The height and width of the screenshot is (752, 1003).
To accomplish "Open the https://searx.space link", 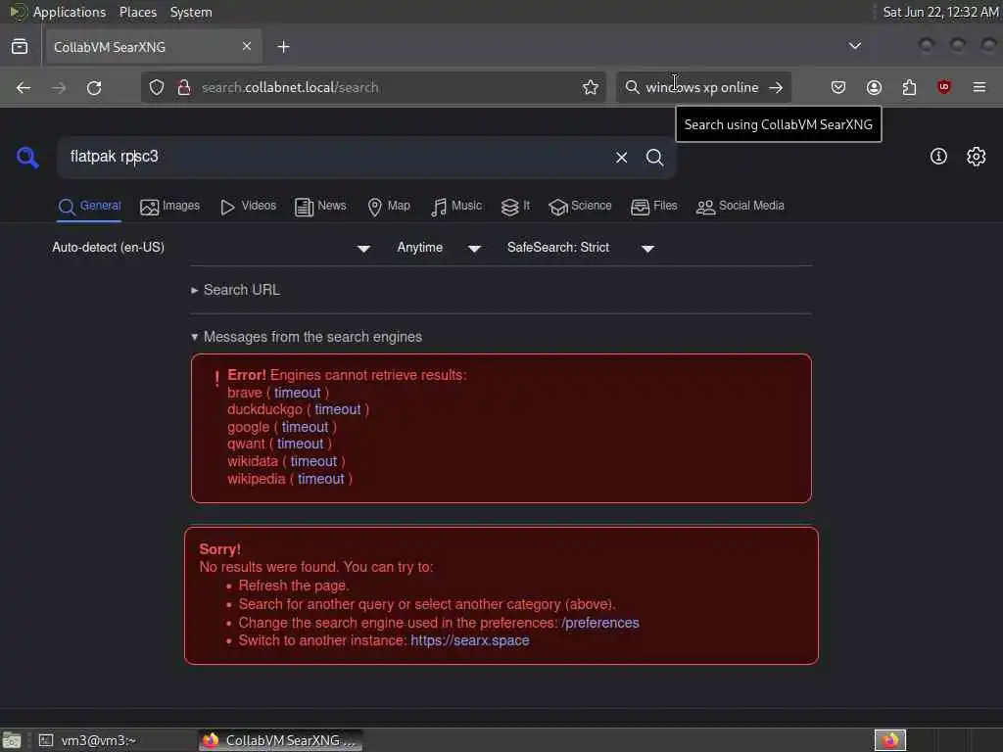I will 469,640.
